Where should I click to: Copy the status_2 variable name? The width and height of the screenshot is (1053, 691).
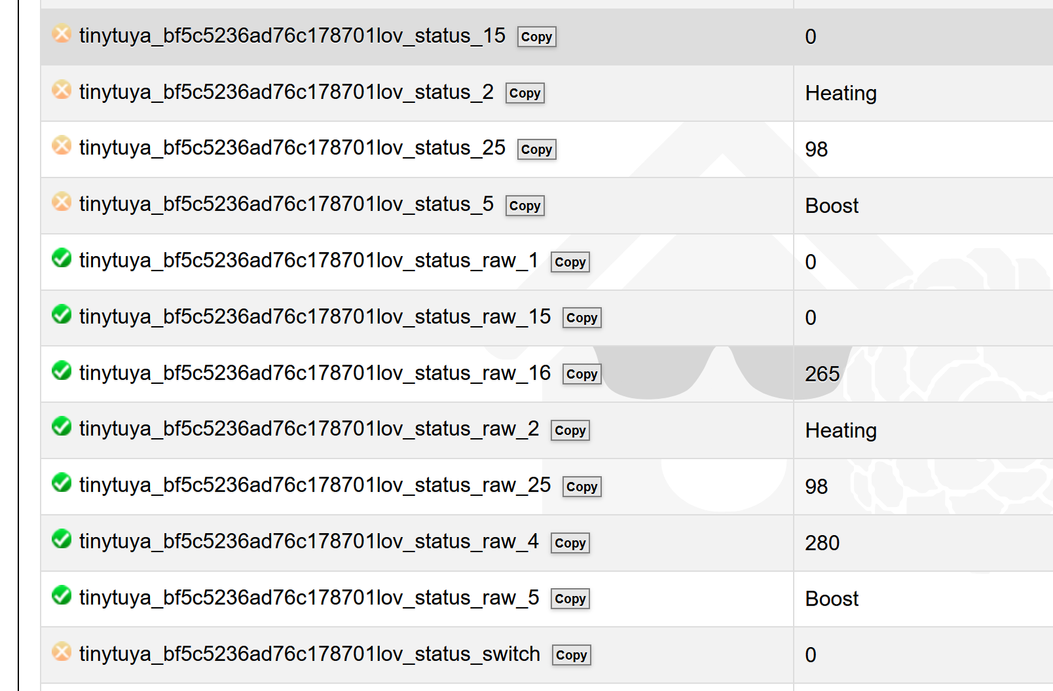coord(525,94)
